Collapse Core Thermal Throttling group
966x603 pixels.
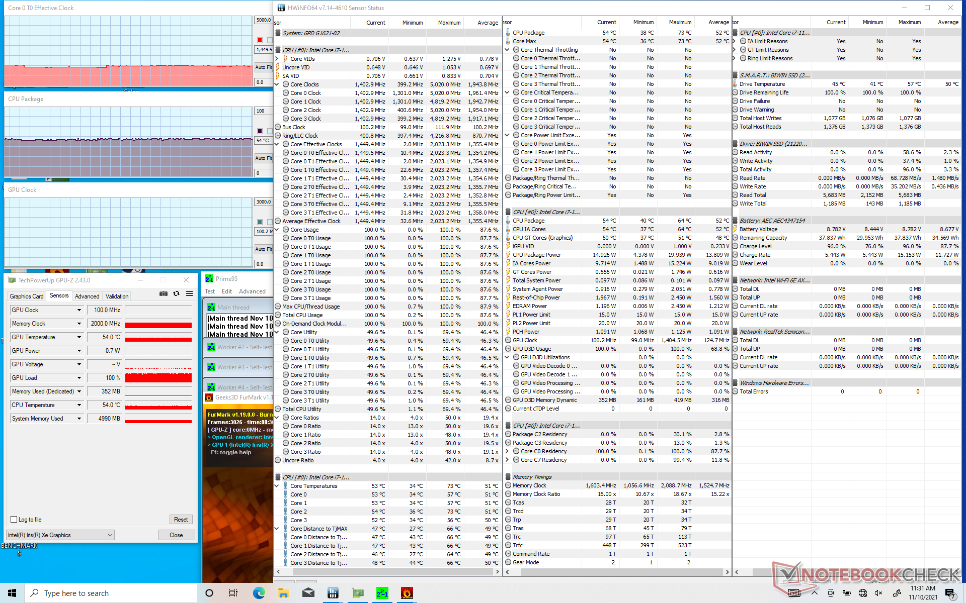click(507, 50)
